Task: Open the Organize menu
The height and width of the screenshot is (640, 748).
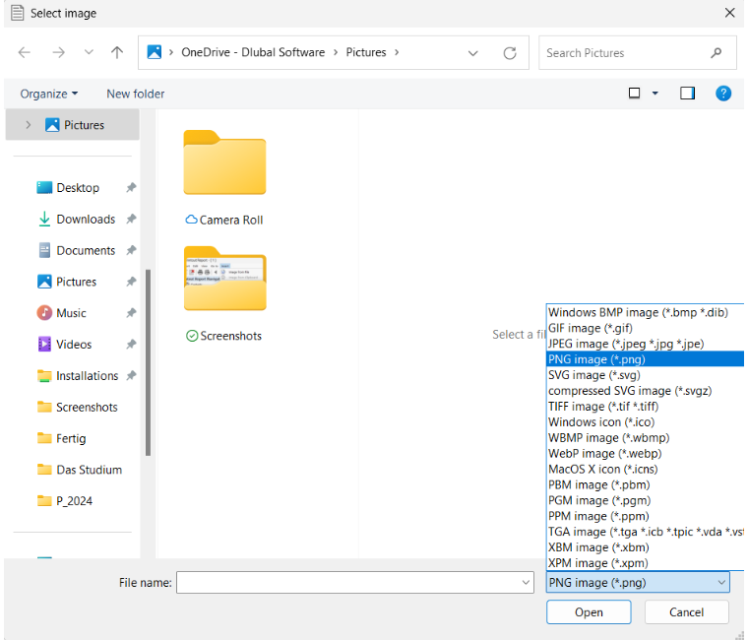Action: 48,94
